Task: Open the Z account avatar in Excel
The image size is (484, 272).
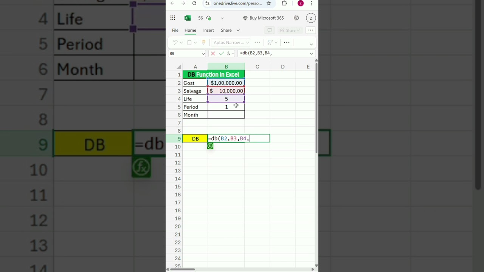Action: pos(311,18)
